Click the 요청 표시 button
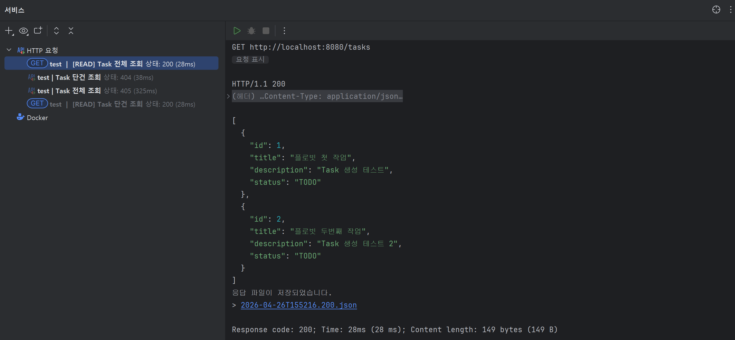Viewport: 735px width, 340px height. point(250,59)
